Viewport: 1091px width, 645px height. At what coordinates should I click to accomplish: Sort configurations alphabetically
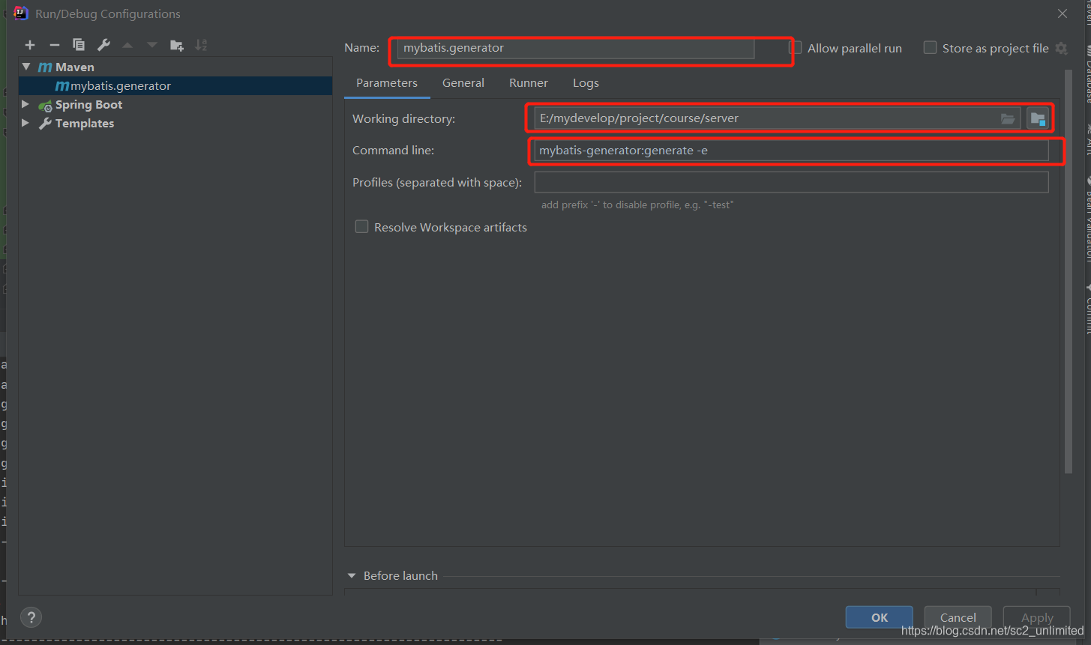click(201, 45)
